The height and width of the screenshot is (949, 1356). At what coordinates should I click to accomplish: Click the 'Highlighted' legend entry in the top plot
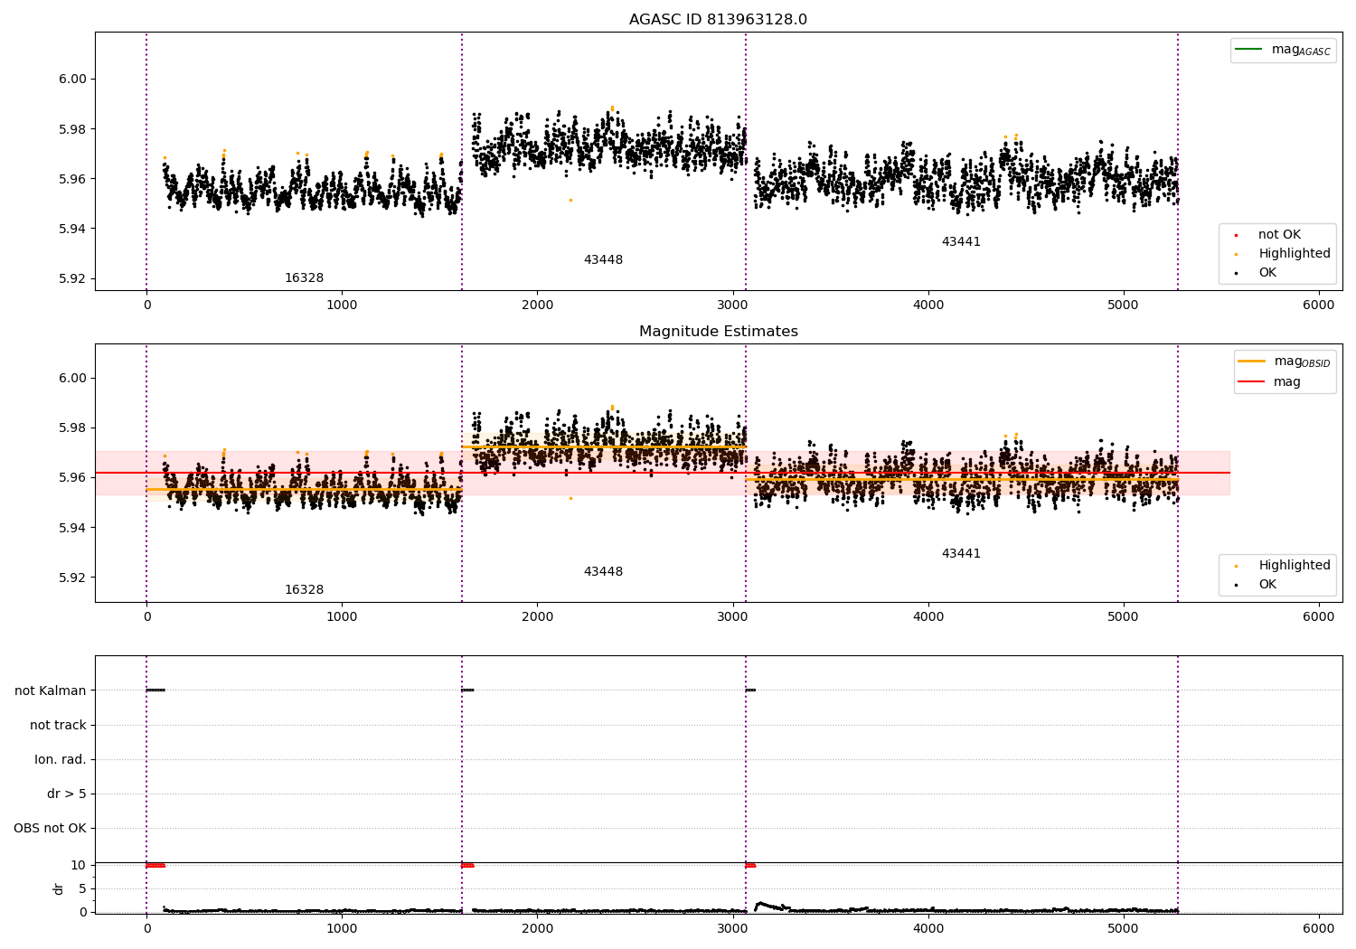point(1282,254)
